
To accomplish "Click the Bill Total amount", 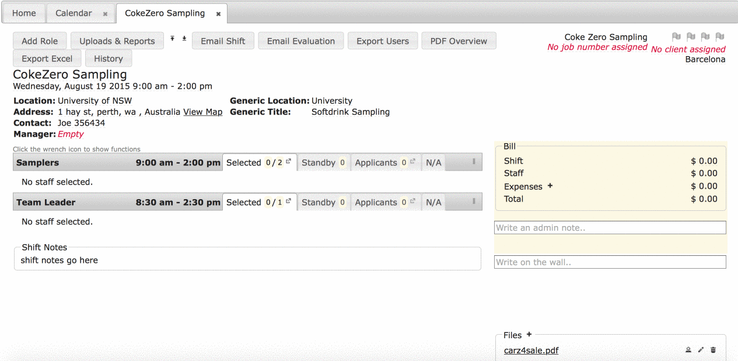I will (x=704, y=199).
